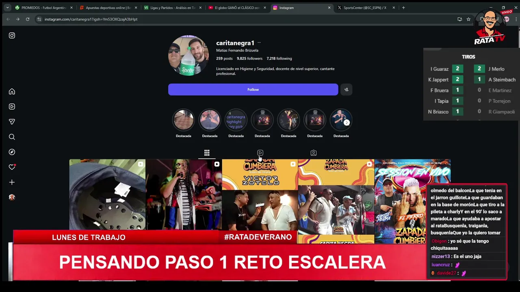
Task: Install app icon in address bar
Action: point(459,19)
